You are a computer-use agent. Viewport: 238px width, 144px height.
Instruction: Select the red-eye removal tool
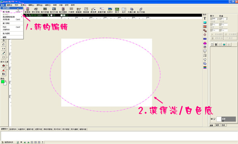(4, 66)
